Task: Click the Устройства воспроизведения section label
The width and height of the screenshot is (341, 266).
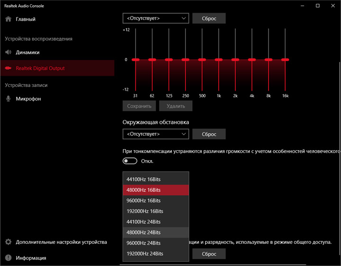Action: pos(38,39)
